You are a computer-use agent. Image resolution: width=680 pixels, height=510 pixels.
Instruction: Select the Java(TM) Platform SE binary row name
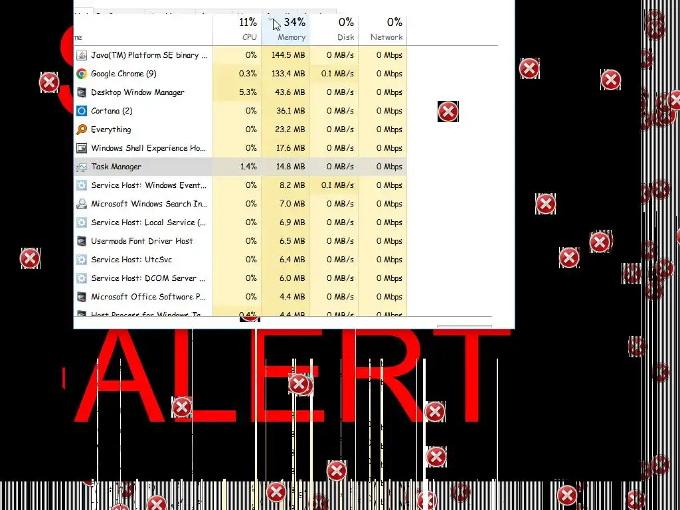point(149,55)
